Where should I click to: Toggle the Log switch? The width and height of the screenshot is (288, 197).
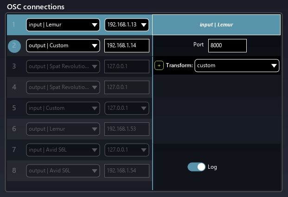point(197,167)
